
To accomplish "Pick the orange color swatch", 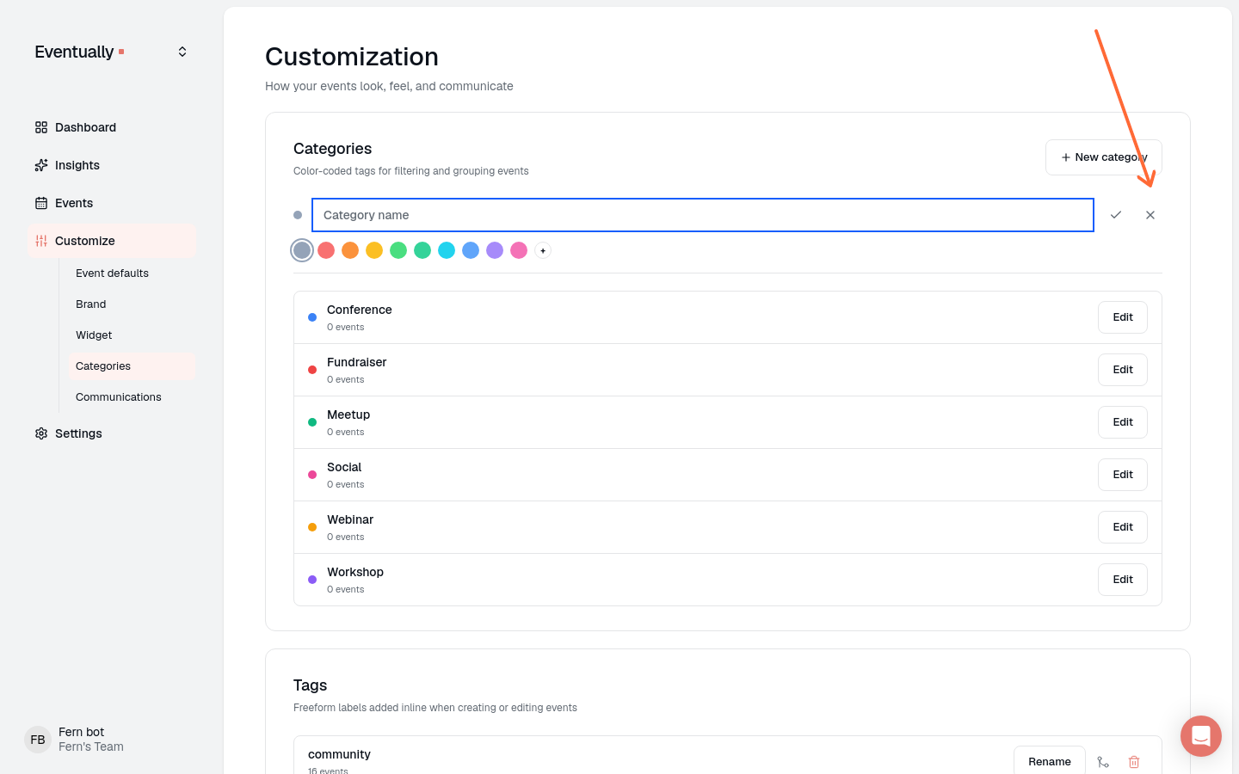I will pyautogui.click(x=350, y=250).
